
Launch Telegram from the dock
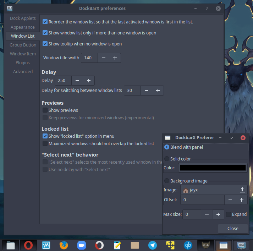pos(153,245)
